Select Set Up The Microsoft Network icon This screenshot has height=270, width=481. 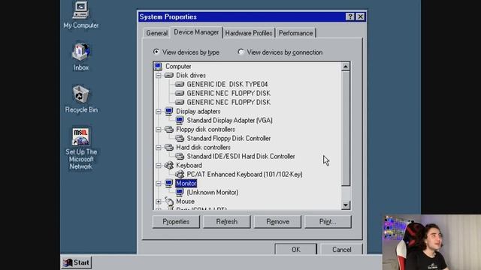point(80,148)
